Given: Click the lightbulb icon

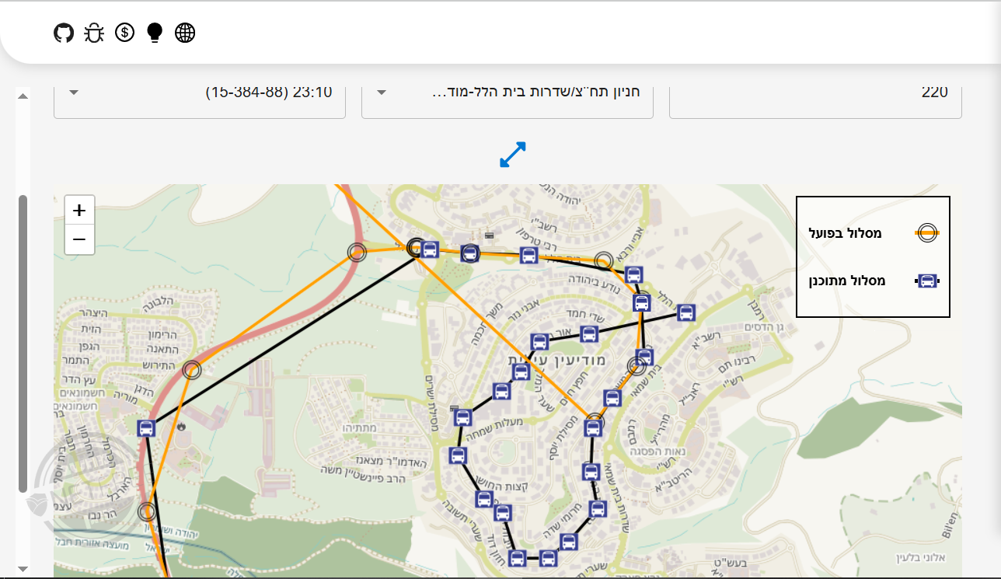Looking at the screenshot, I should click(x=155, y=33).
